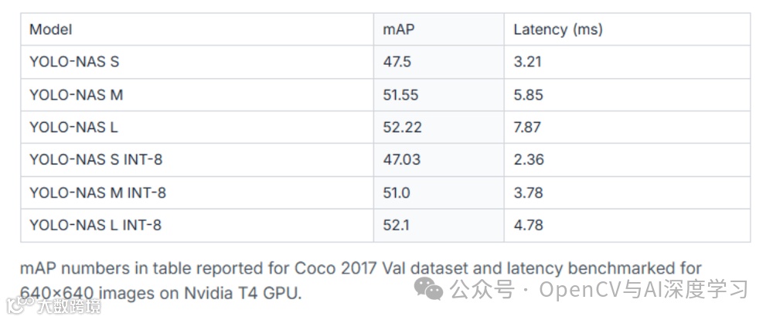
Task: Click the 52.22 mAP value
Action: coord(402,128)
